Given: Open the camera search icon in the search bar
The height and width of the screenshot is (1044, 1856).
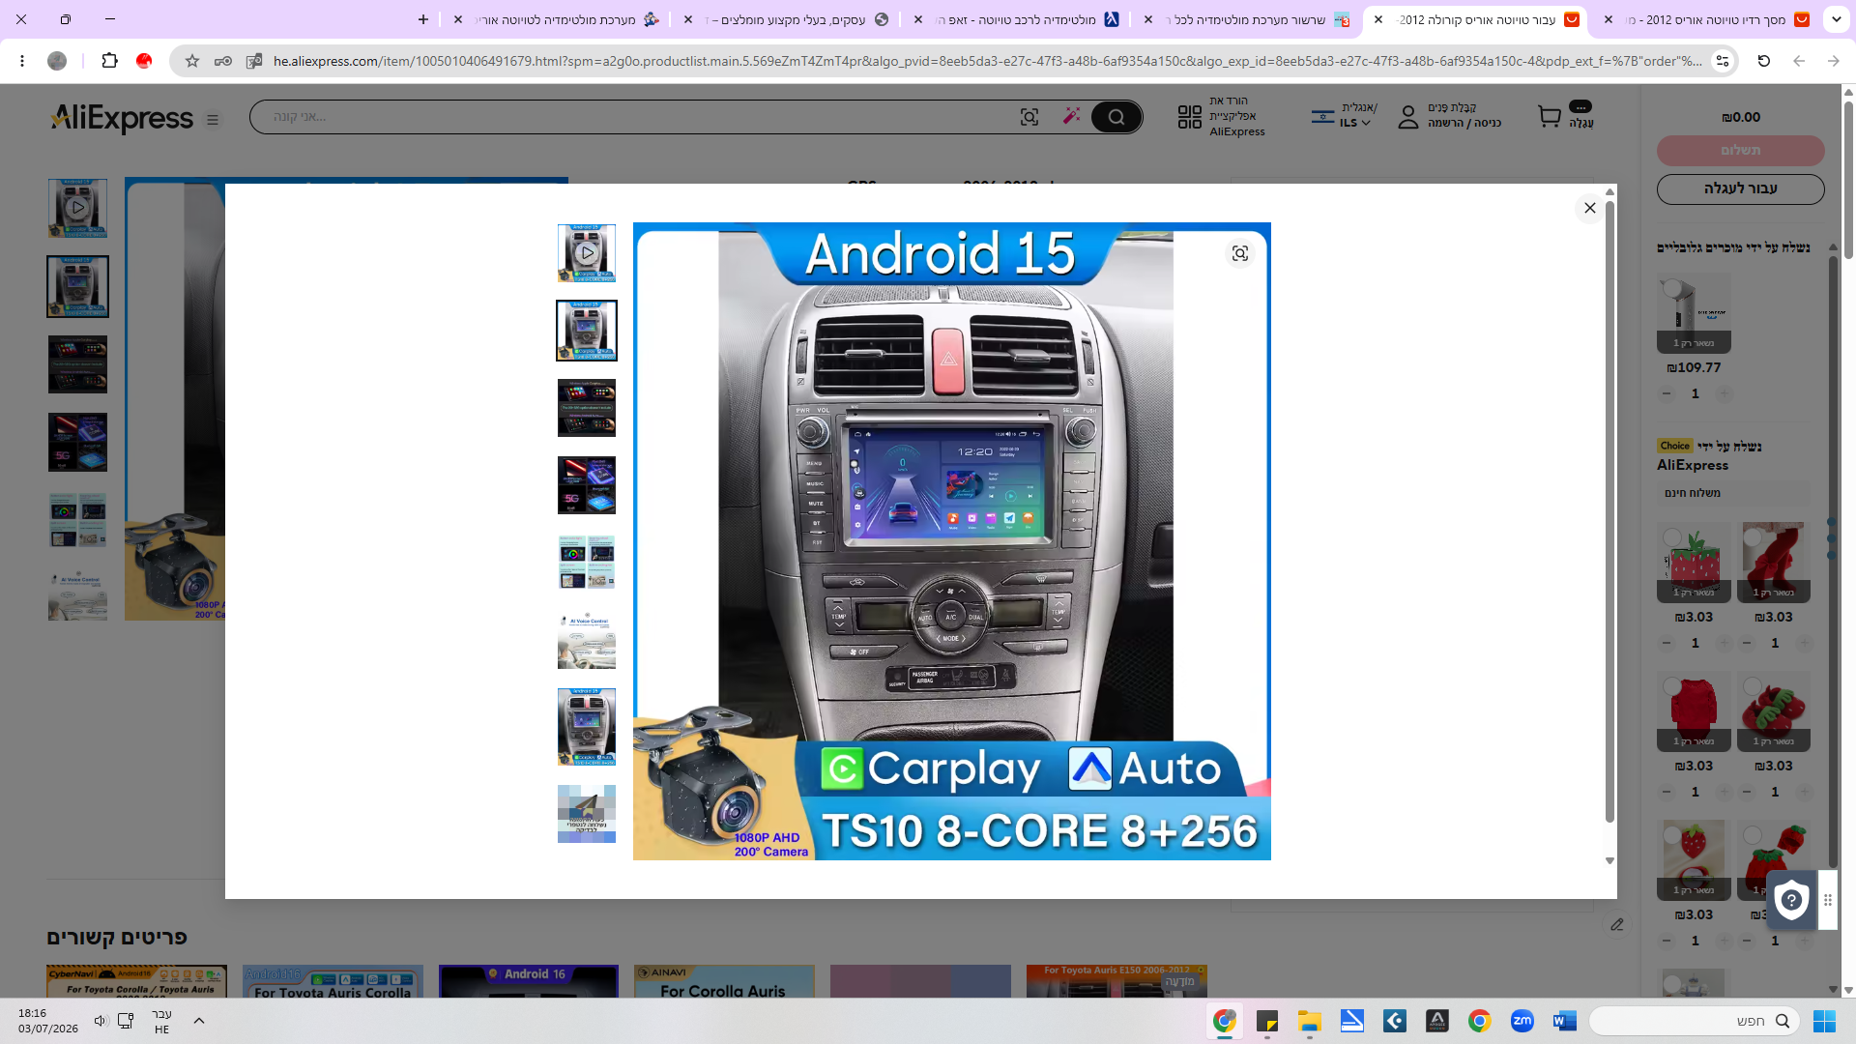Looking at the screenshot, I should pyautogui.click(x=1029, y=117).
